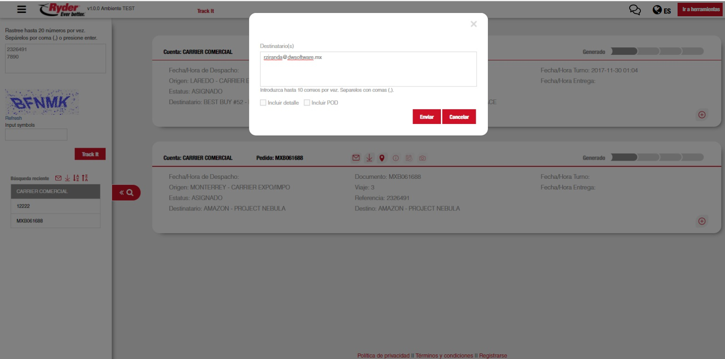
Task: Close the email dialog with X
Action: (x=473, y=24)
